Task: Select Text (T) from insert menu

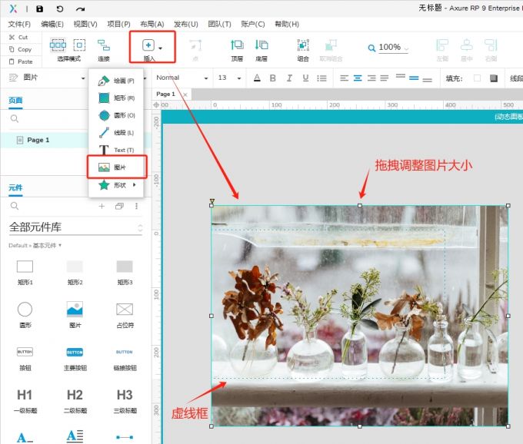Action: coord(116,150)
